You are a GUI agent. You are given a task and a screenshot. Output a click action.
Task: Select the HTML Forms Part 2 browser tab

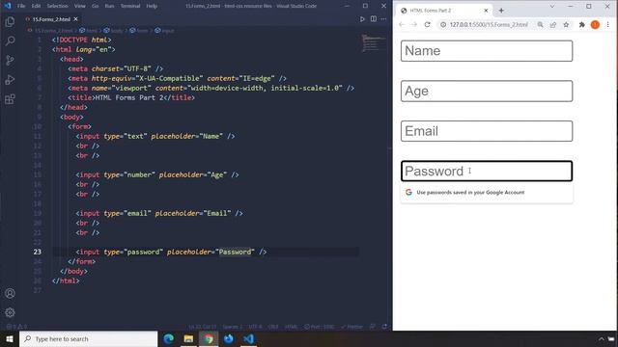click(x=443, y=11)
